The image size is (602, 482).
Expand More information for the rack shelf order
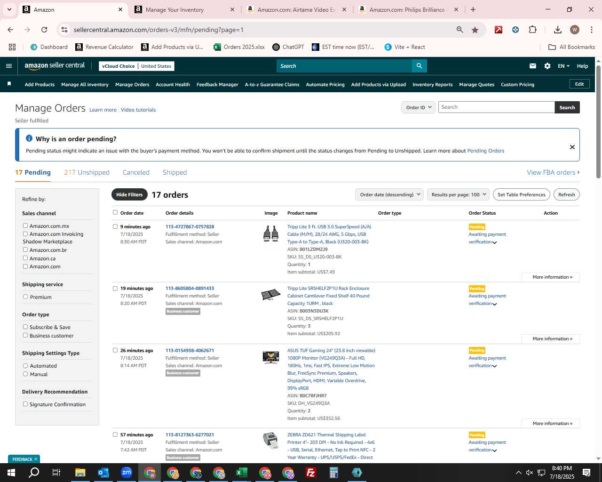point(551,339)
